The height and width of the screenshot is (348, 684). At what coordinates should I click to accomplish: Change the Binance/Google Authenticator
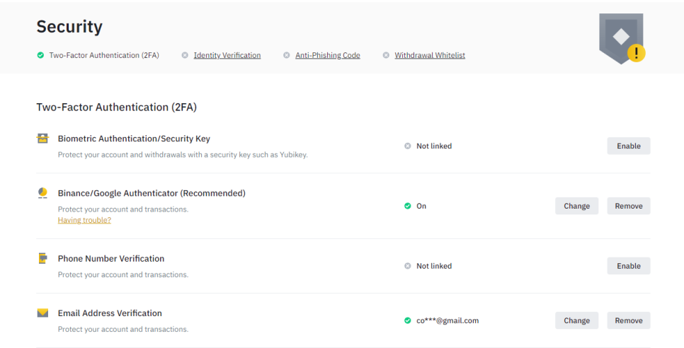coord(576,206)
